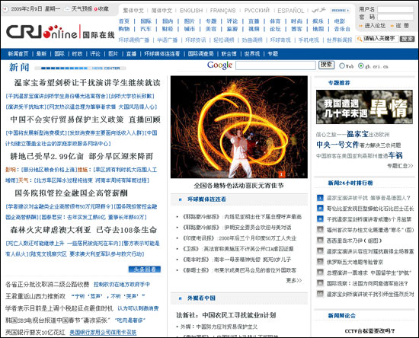This screenshot has height=338, width=419.
Task: Click the Google logo
Action: 219,65
